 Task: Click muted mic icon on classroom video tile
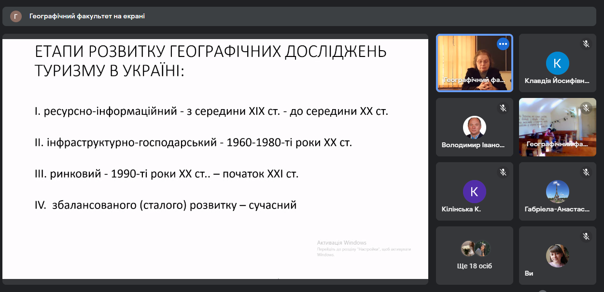[x=586, y=108]
